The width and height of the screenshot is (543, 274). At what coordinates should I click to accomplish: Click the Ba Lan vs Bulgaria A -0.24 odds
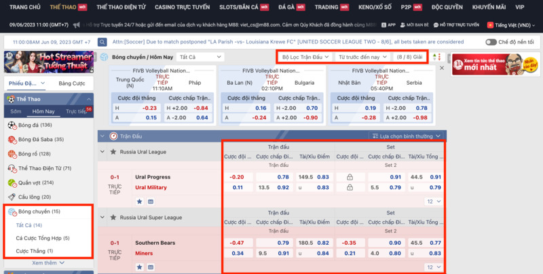pos(246,117)
